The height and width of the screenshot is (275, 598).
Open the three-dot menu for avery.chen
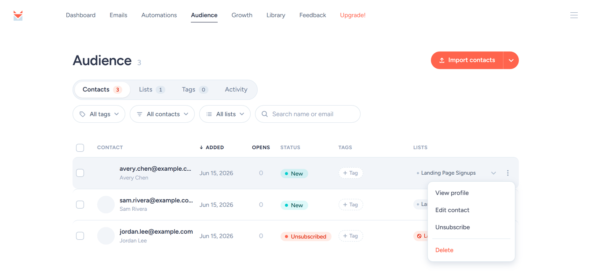(x=508, y=173)
